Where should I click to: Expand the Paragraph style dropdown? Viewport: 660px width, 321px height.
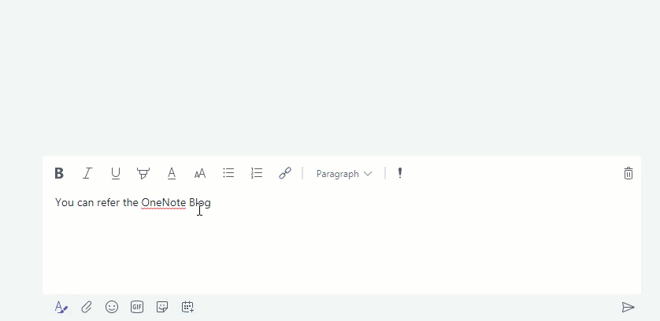pos(344,174)
